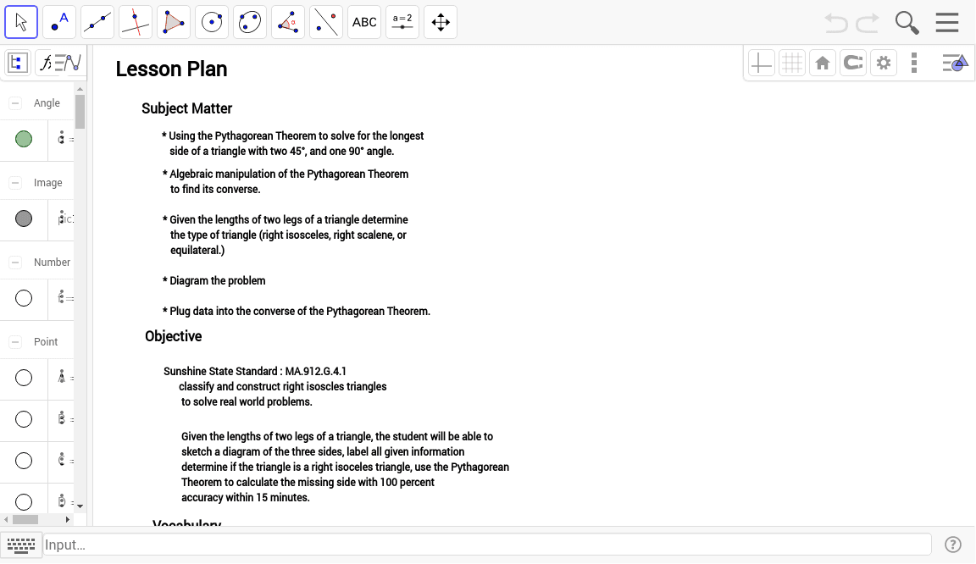Click the "Objective" heading

tap(173, 336)
